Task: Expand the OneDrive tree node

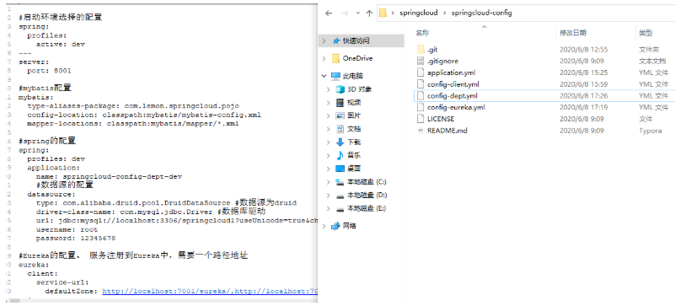Action: pos(324,58)
